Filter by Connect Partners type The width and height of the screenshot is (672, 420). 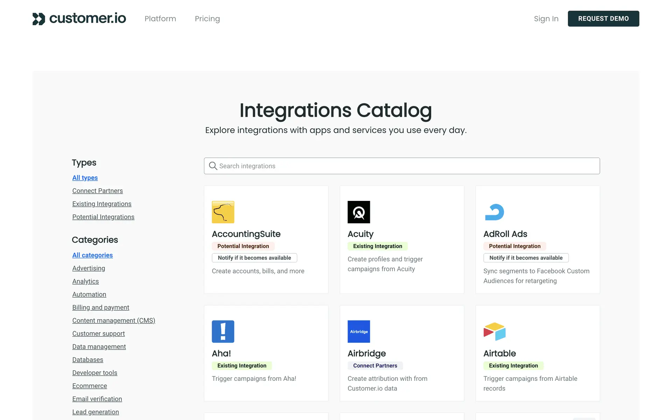[x=97, y=191]
